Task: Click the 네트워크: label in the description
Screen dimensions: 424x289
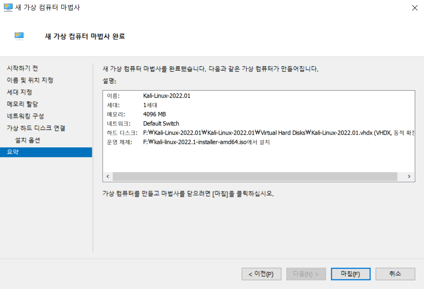Action: (119, 123)
